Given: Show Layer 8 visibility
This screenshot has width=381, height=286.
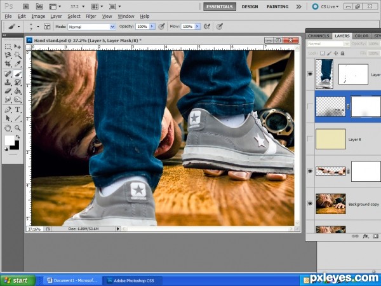Looking at the screenshot, I should [310, 139].
